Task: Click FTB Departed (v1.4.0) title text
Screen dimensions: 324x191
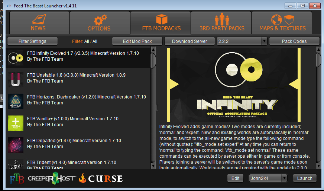Action: coord(74,140)
